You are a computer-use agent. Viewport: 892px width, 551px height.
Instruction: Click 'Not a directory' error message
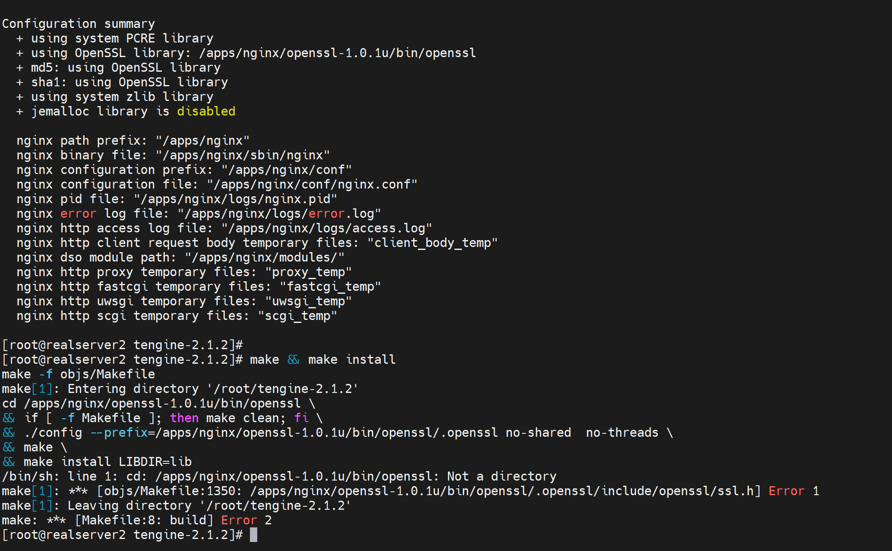pyautogui.click(x=501, y=476)
